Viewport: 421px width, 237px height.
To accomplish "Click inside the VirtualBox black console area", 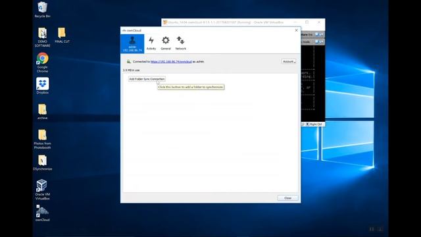I will 313,84.
